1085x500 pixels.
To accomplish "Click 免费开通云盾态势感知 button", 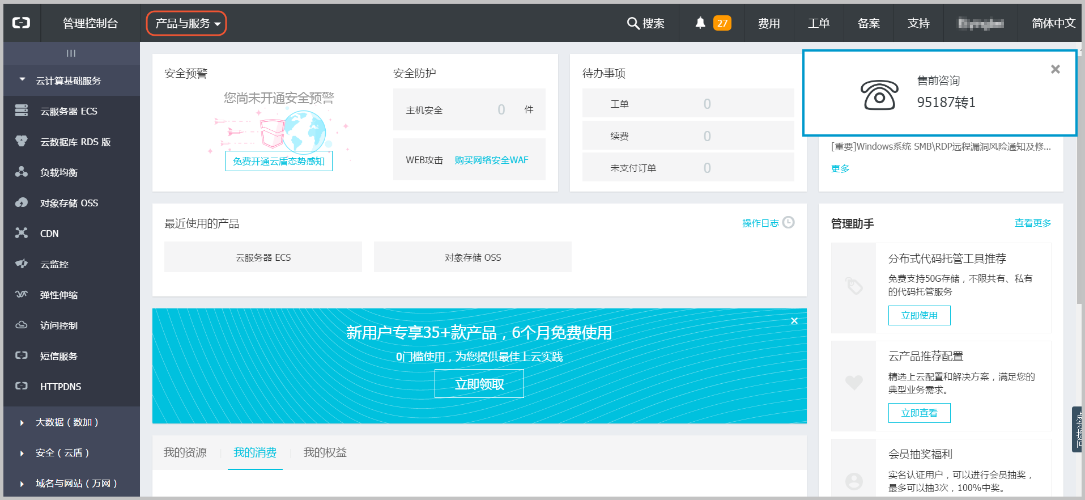I will (x=279, y=161).
